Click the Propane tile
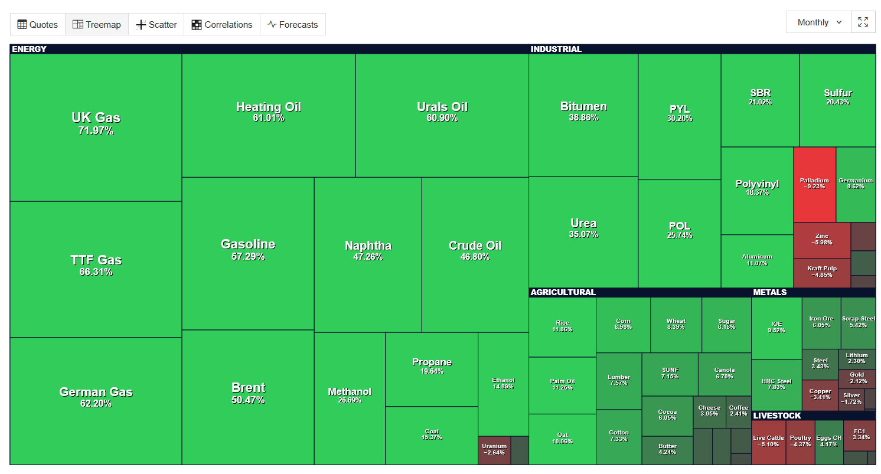The width and height of the screenshot is (881, 474). pyautogui.click(x=432, y=370)
